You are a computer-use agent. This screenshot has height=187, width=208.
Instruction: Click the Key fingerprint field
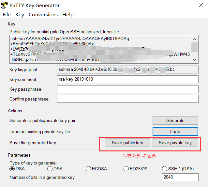tap(128, 70)
